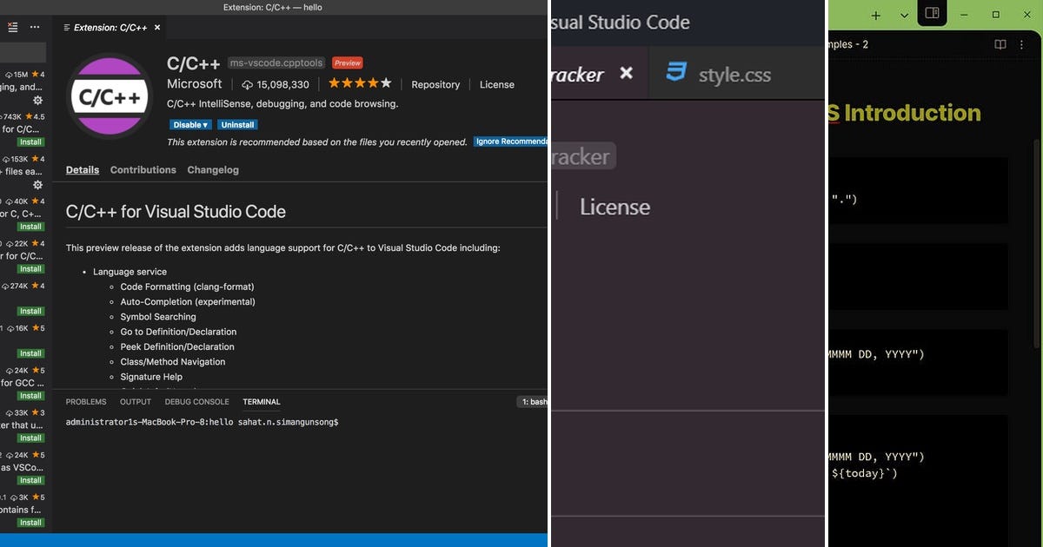Click the clear-filter icon atop the Extensions sidebar
The image size is (1043, 547).
coord(12,26)
